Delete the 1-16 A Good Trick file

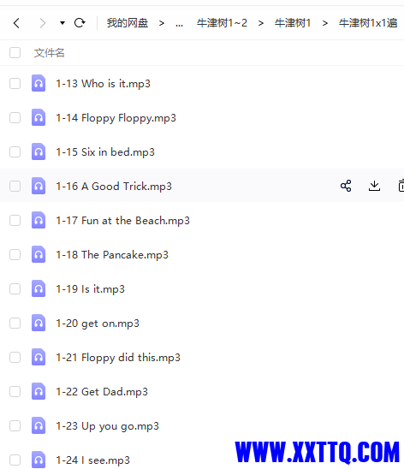(x=401, y=186)
